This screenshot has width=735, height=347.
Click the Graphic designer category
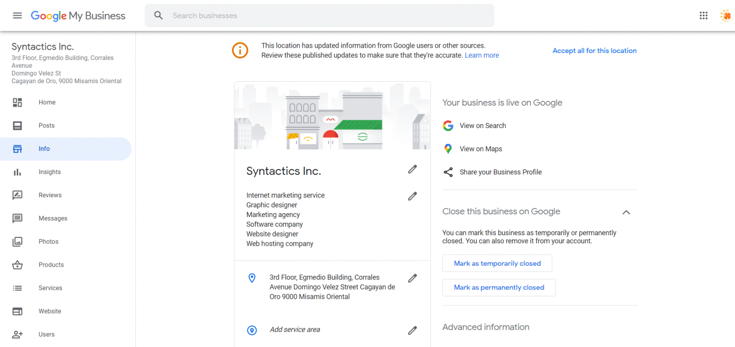click(272, 205)
